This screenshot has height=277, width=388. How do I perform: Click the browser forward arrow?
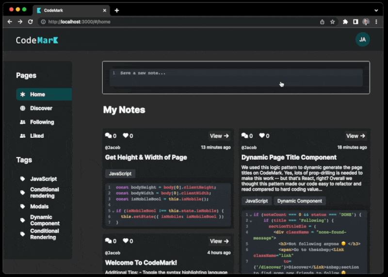(20, 22)
